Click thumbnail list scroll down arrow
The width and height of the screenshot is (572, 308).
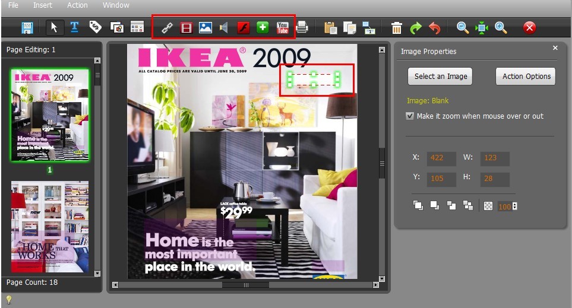tap(97, 273)
